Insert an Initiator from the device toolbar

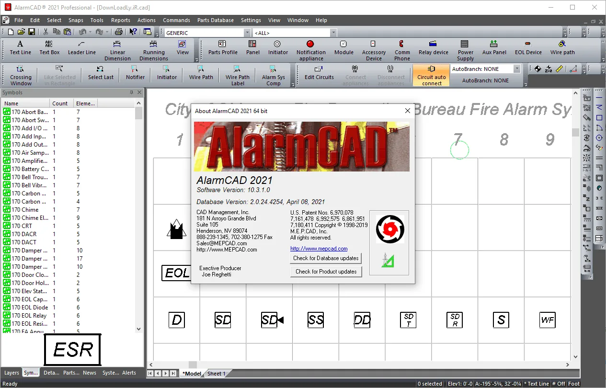coord(278,47)
